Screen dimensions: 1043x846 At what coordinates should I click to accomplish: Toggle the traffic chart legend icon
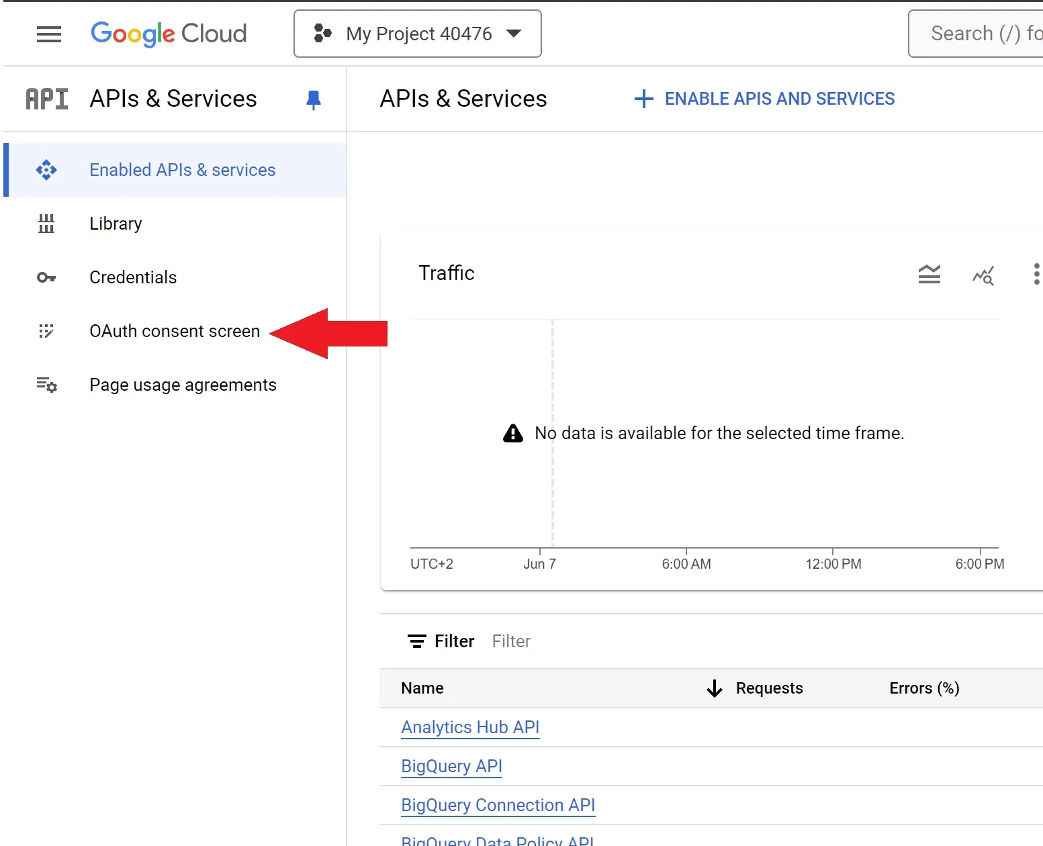(929, 274)
